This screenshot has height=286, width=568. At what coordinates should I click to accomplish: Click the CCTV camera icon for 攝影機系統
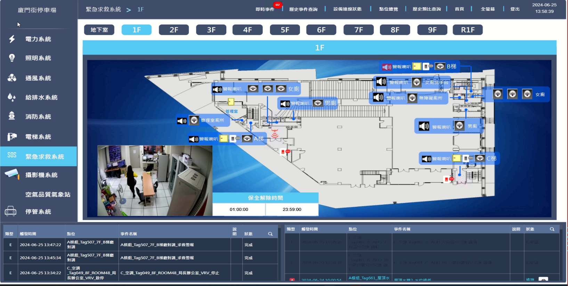[12, 174]
